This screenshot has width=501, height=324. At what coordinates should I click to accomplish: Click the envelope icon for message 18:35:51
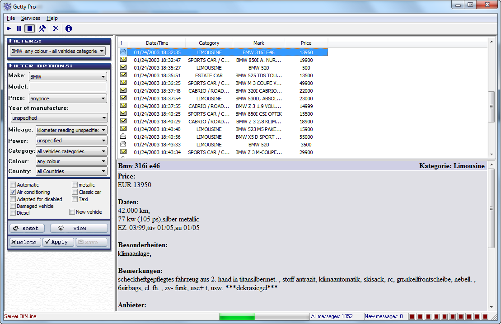(x=123, y=75)
